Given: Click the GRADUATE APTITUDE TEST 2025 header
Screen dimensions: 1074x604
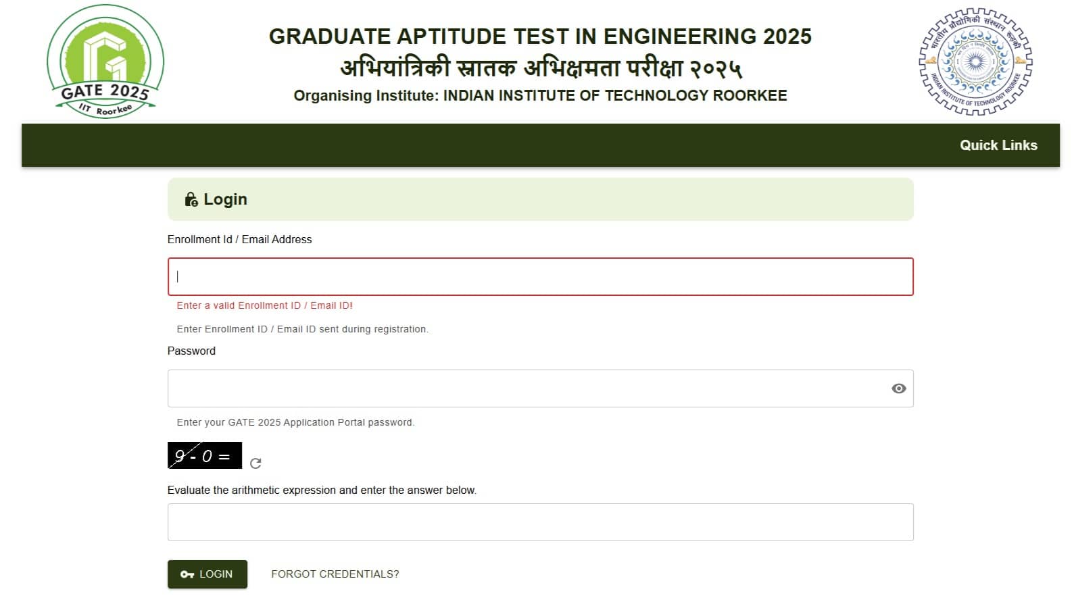Looking at the screenshot, I should (539, 36).
